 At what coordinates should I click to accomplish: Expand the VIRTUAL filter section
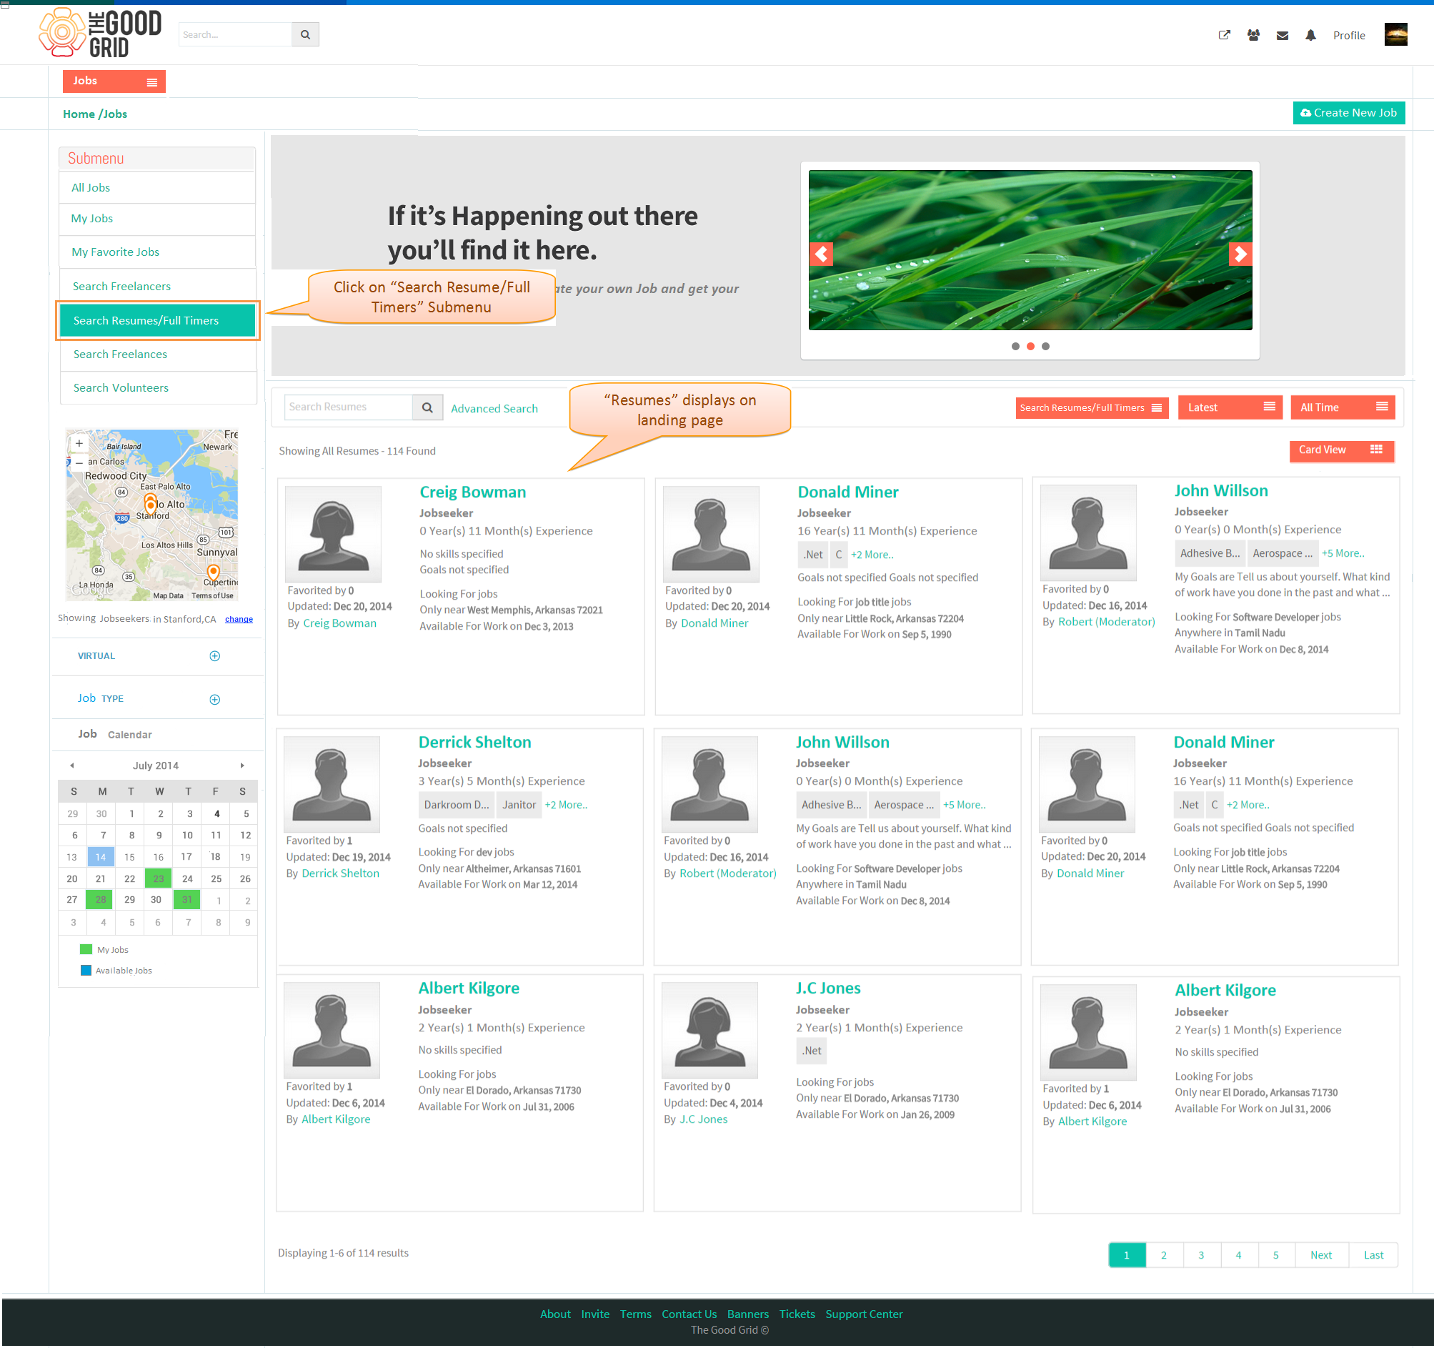[215, 656]
